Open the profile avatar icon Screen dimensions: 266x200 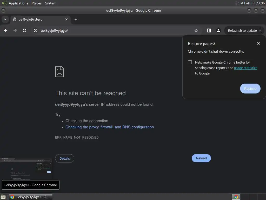pyautogui.click(x=218, y=30)
